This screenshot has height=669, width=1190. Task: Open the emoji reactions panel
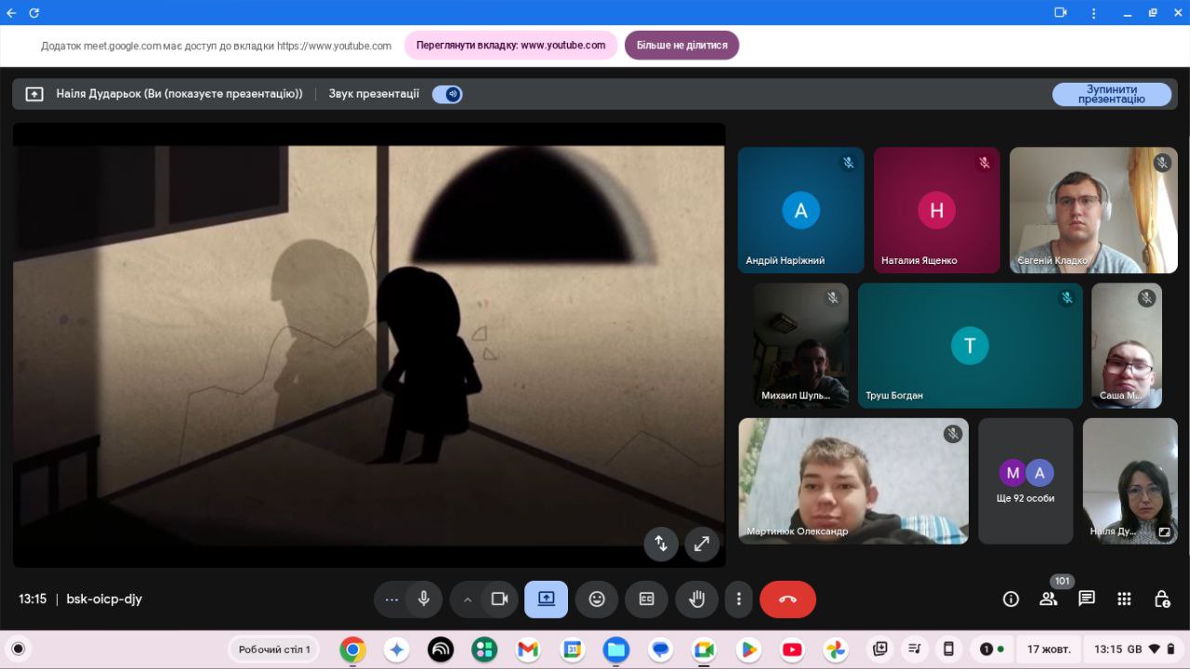point(597,599)
